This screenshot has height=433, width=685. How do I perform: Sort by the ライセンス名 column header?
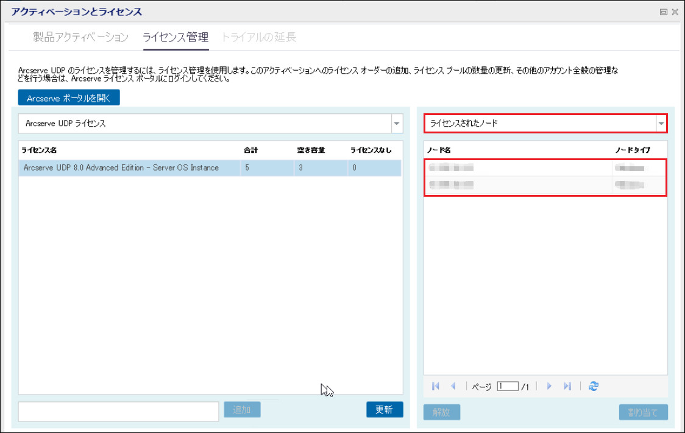[x=39, y=150]
